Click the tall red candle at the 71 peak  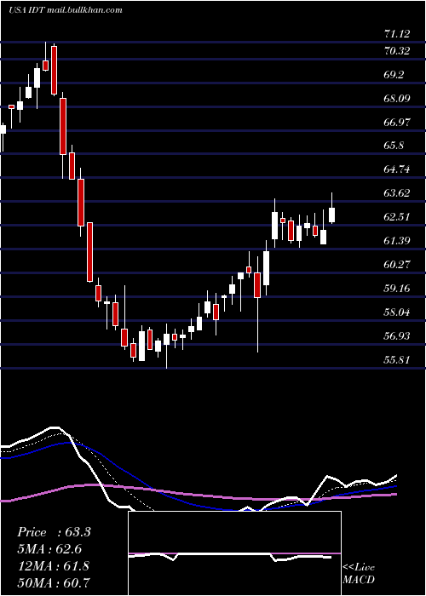click(x=54, y=70)
